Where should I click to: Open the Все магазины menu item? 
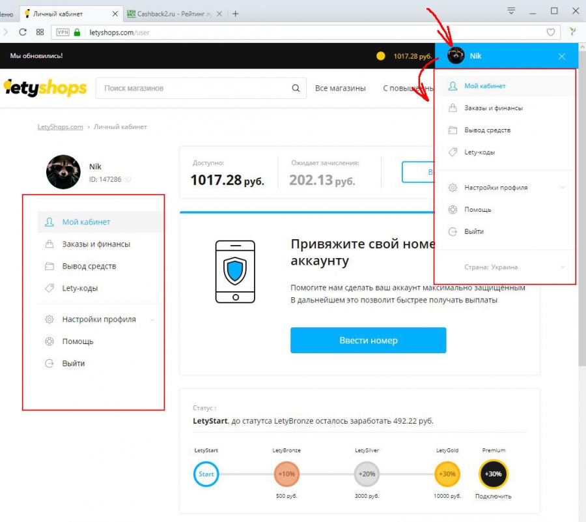pyautogui.click(x=340, y=88)
